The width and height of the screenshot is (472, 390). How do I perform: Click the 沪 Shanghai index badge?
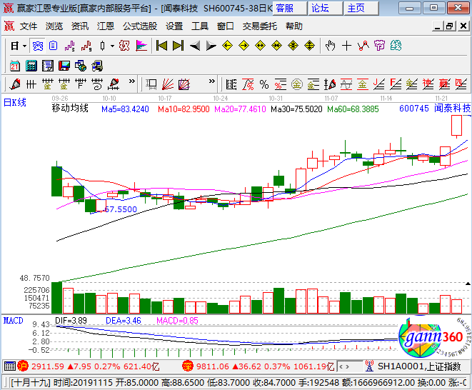pos(23,366)
